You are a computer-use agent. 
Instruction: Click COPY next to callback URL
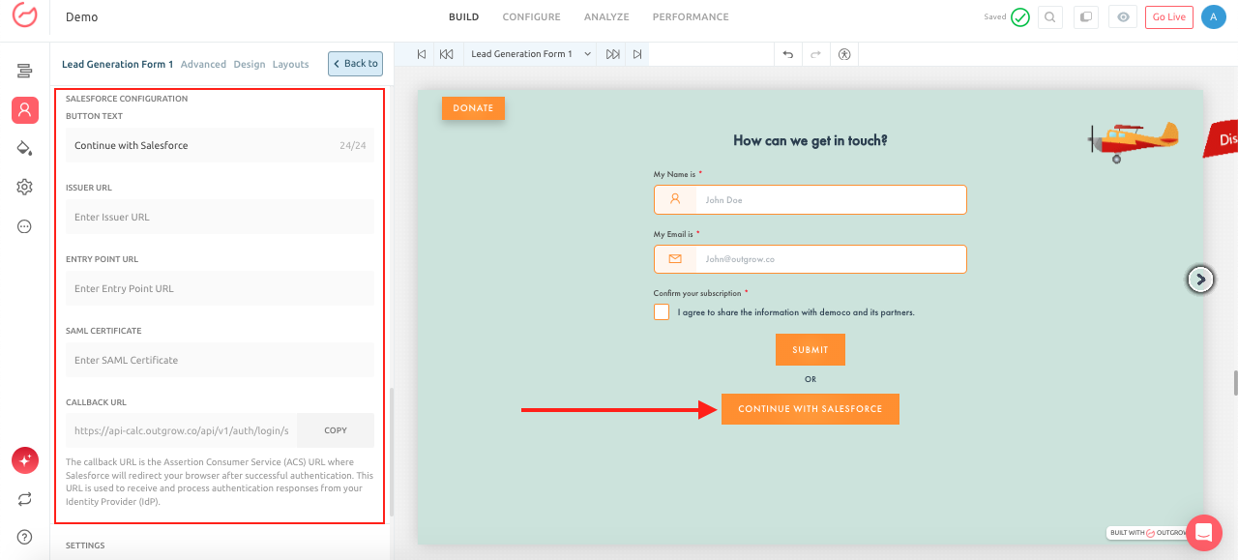pos(336,430)
